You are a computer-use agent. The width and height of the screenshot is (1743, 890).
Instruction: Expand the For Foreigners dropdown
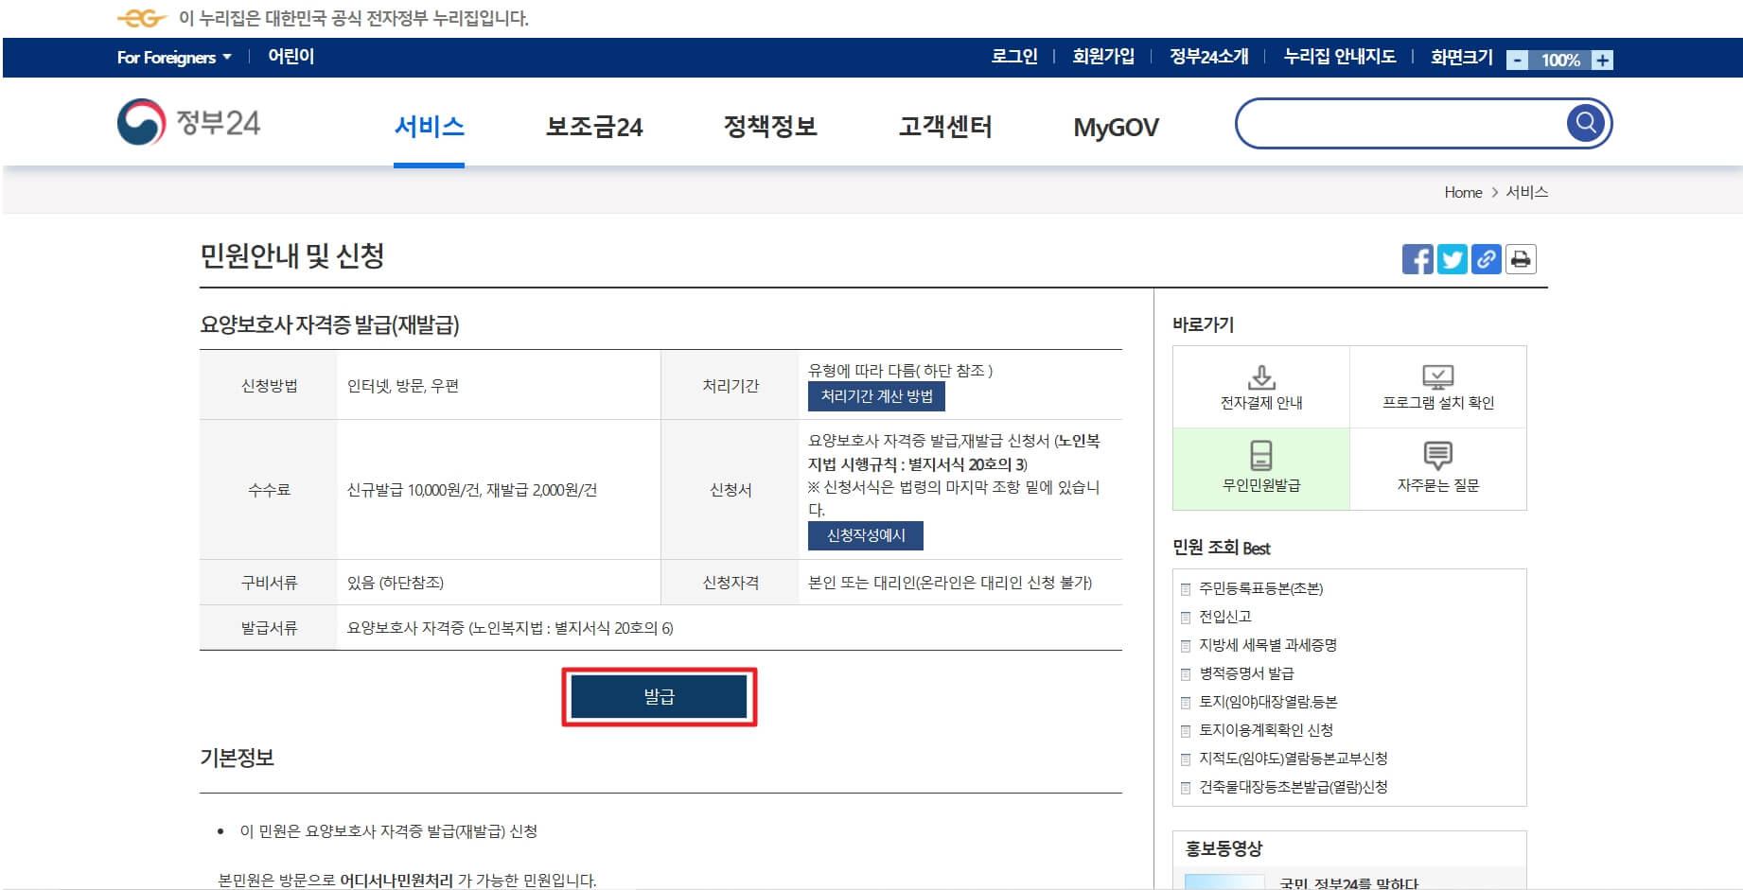[171, 57]
